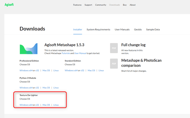
Task: Select the Geoids tab
Action: (x=138, y=29)
